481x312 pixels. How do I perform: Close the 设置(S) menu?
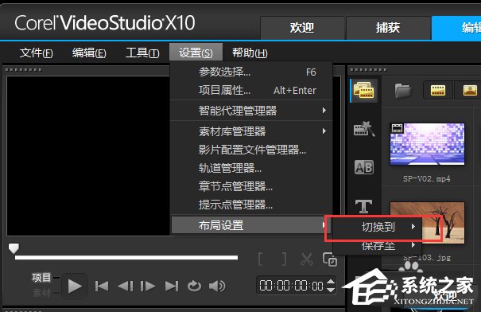[x=196, y=53]
